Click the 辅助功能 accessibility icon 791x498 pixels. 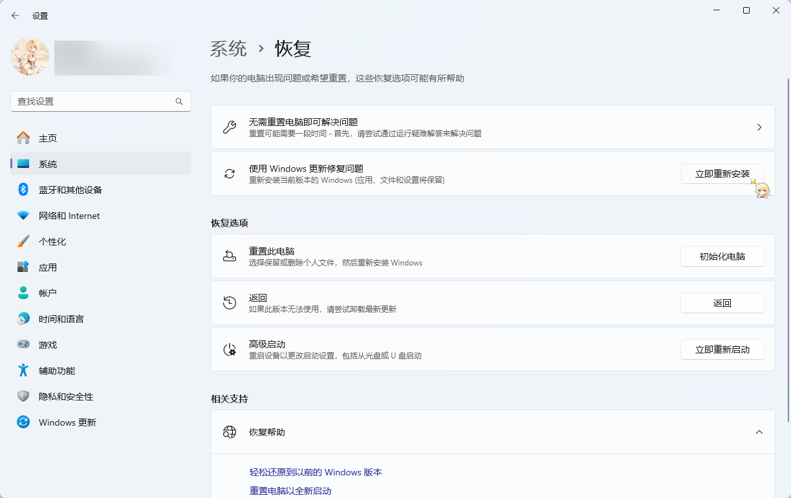[23, 371]
